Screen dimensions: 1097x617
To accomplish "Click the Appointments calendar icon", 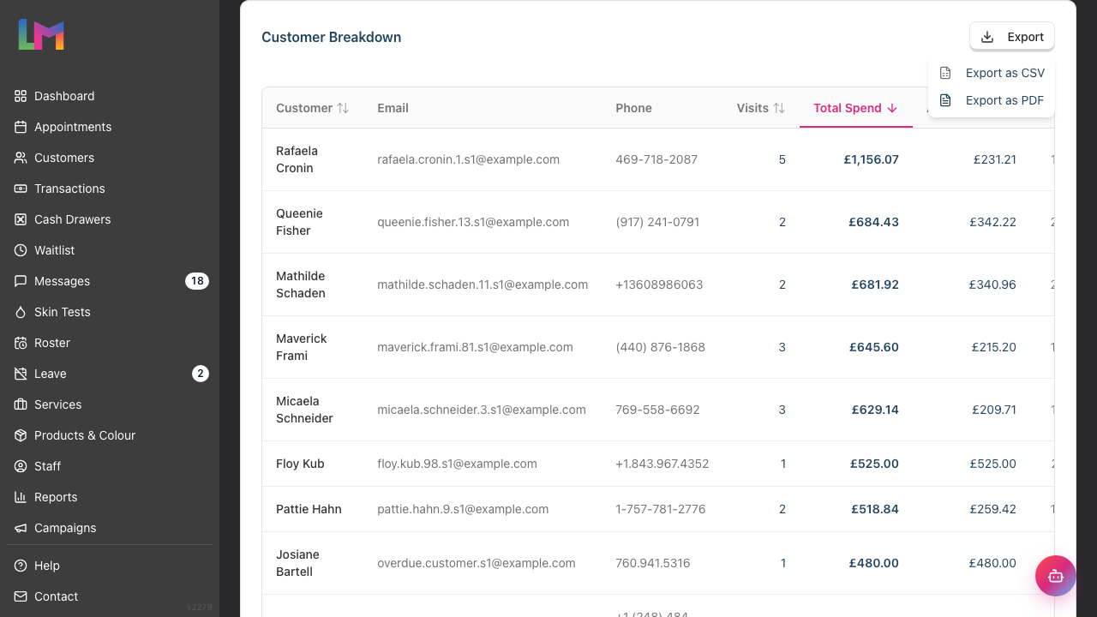I will coord(21,127).
